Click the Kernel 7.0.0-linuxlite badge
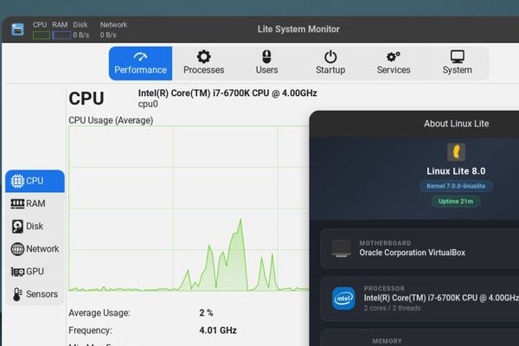The height and width of the screenshot is (346, 519). [x=456, y=186]
